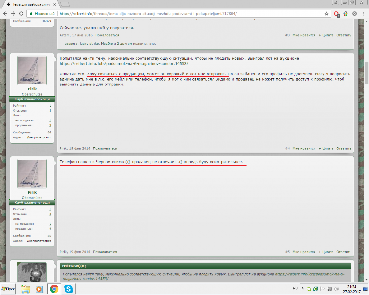The height and width of the screenshot is (295, 369).
Task: Open user серьога from the likes list
Action: pos(71,44)
